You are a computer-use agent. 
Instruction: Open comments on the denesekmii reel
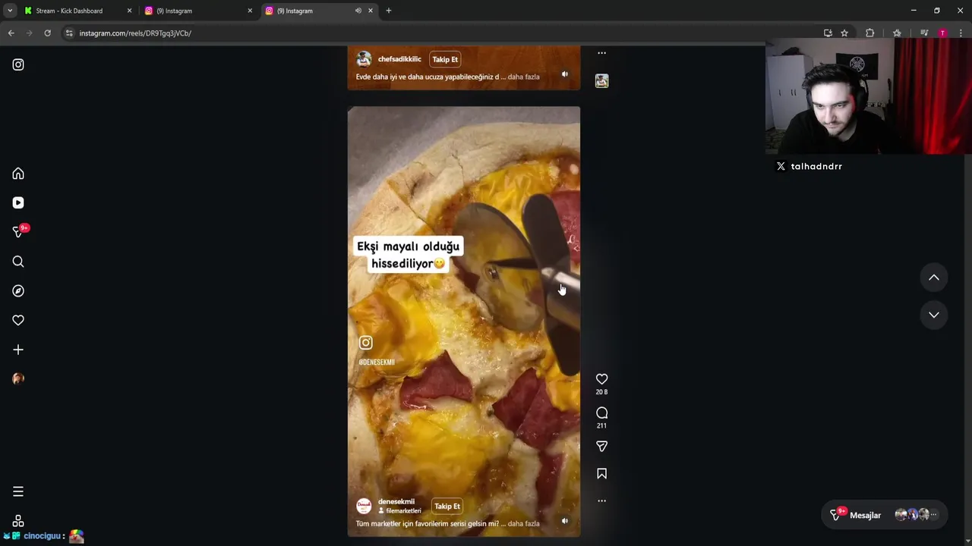[x=601, y=413]
